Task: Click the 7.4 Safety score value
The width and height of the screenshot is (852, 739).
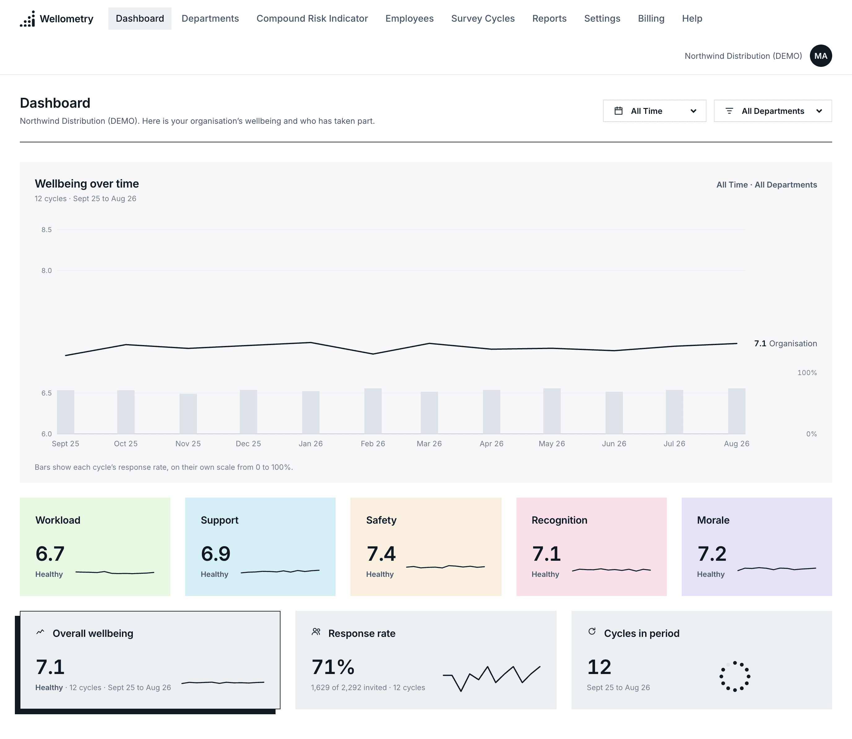Action: (381, 553)
